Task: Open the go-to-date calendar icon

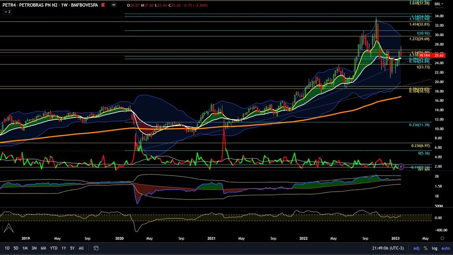Action: click(96, 248)
